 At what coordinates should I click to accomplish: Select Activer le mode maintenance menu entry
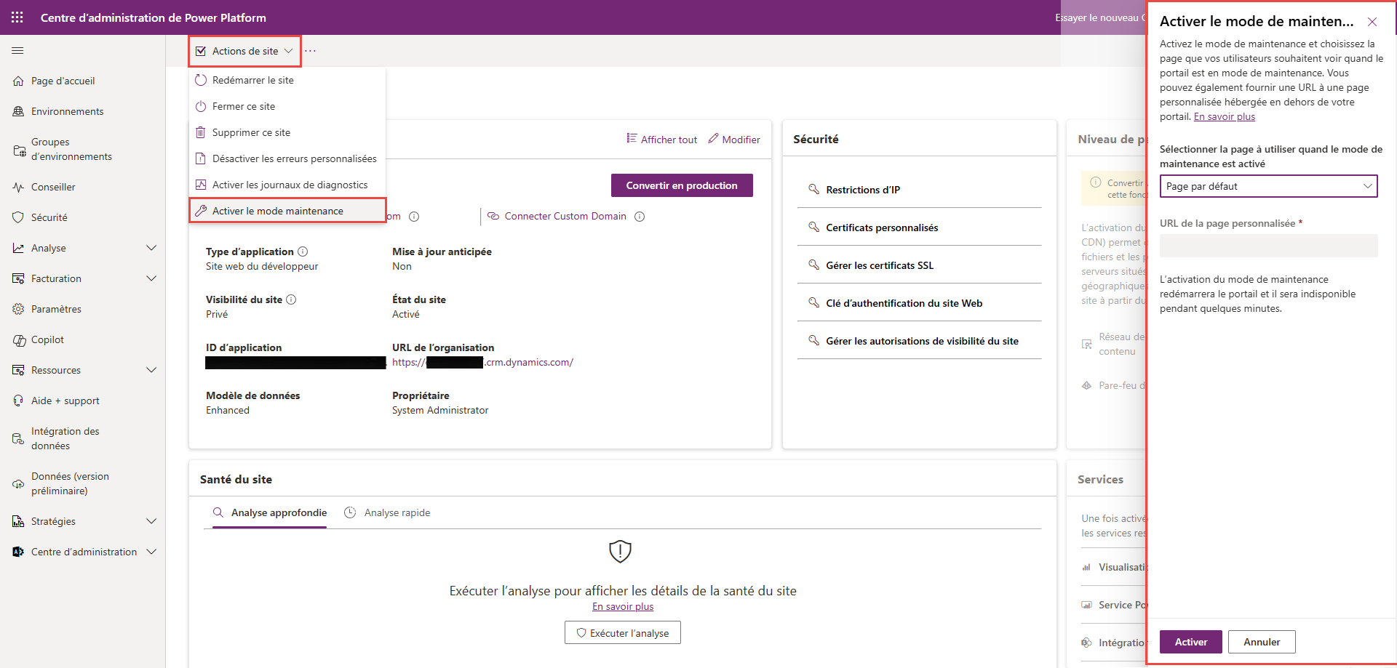pyautogui.click(x=277, y=210)
